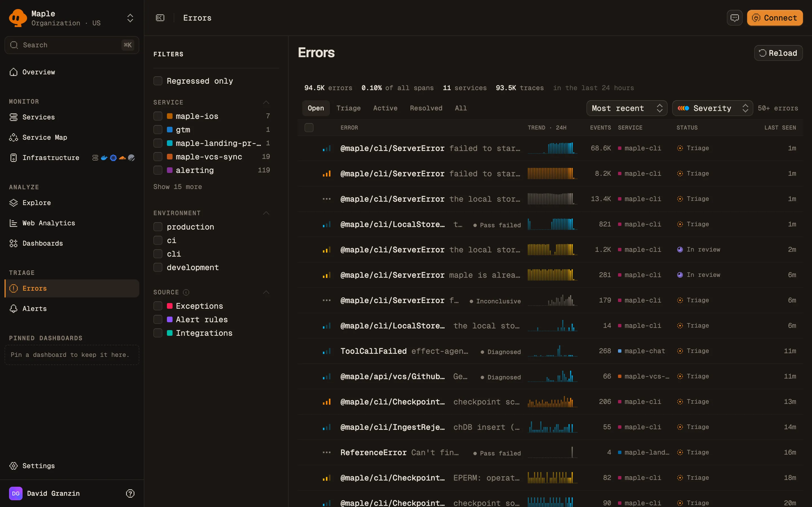Switch to the All tab
The height and width of the screenshot is (507, 812).
(461, 108)
